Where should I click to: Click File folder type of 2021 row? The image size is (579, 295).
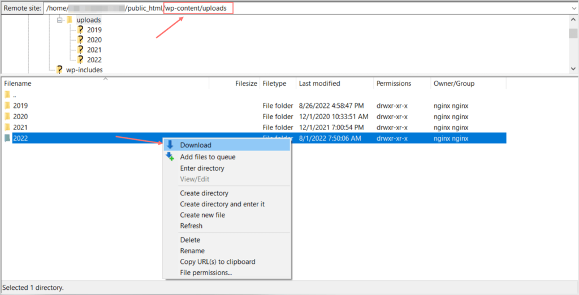point(278,127)
